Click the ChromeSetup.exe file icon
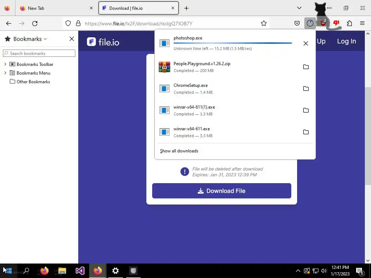Screen dimensions: 371x278 [x=164, y=89]
